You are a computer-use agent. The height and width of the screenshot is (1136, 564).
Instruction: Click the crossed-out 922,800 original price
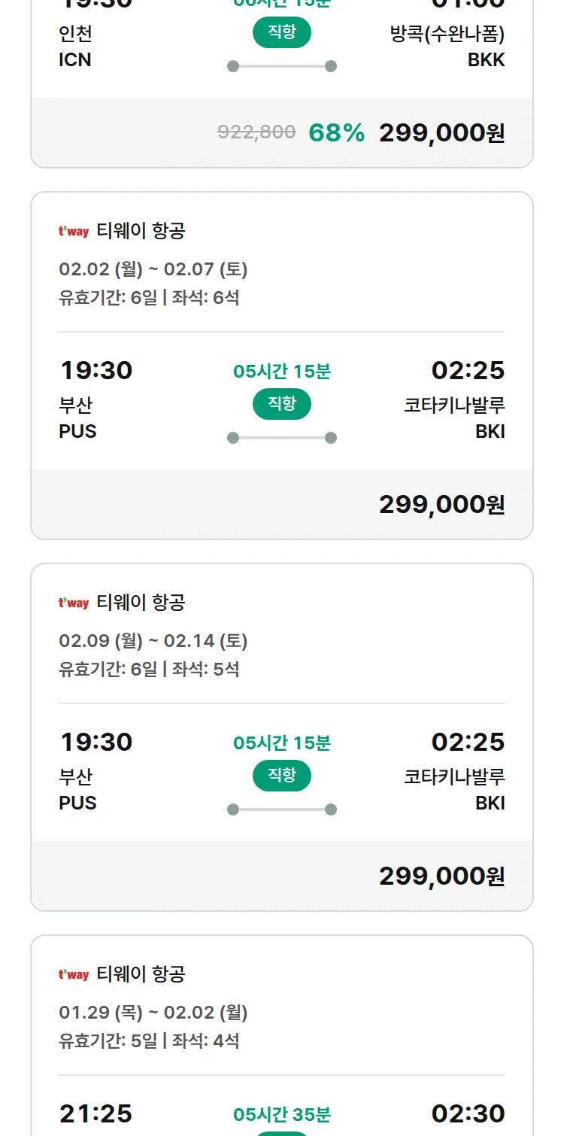tap(256, 132)
